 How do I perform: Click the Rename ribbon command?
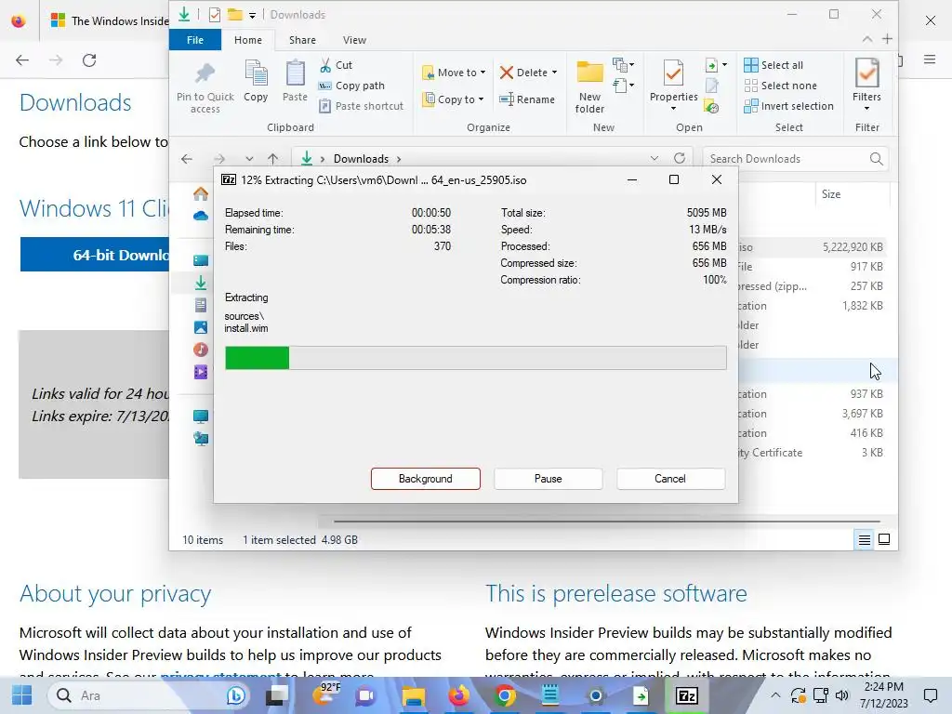527,99
